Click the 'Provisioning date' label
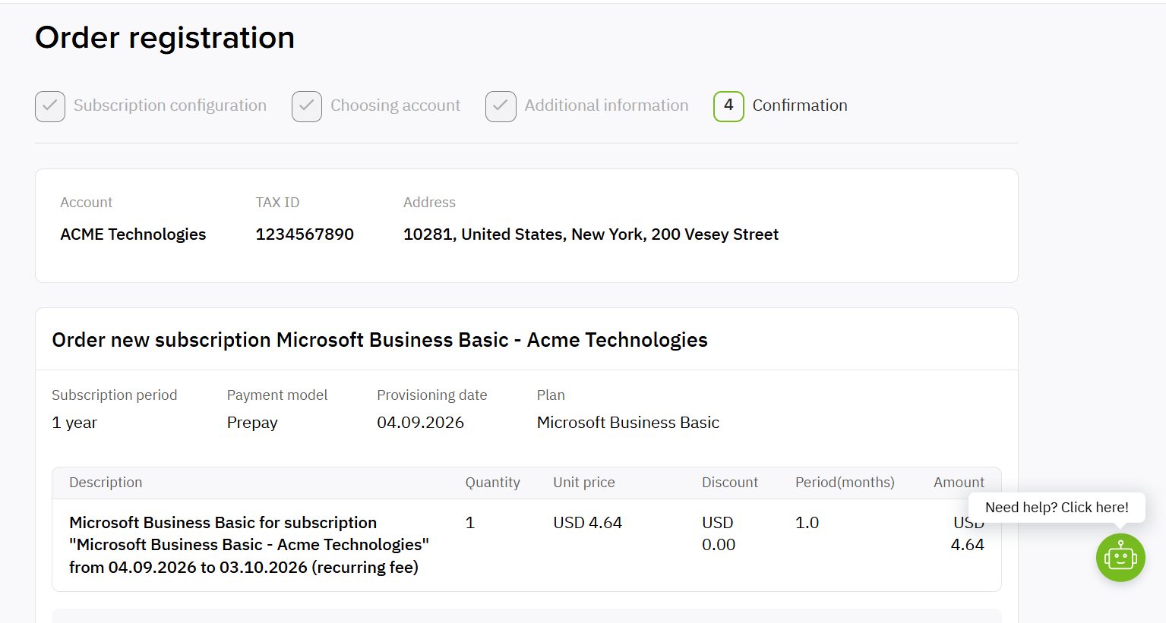The image size is (1166, 623). [x=432, y=395]
